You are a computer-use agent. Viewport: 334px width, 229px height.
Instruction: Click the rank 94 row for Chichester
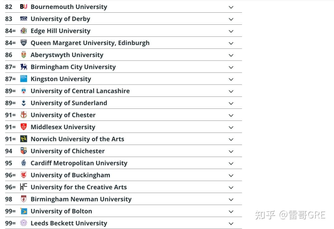click(x=67, y=151)
